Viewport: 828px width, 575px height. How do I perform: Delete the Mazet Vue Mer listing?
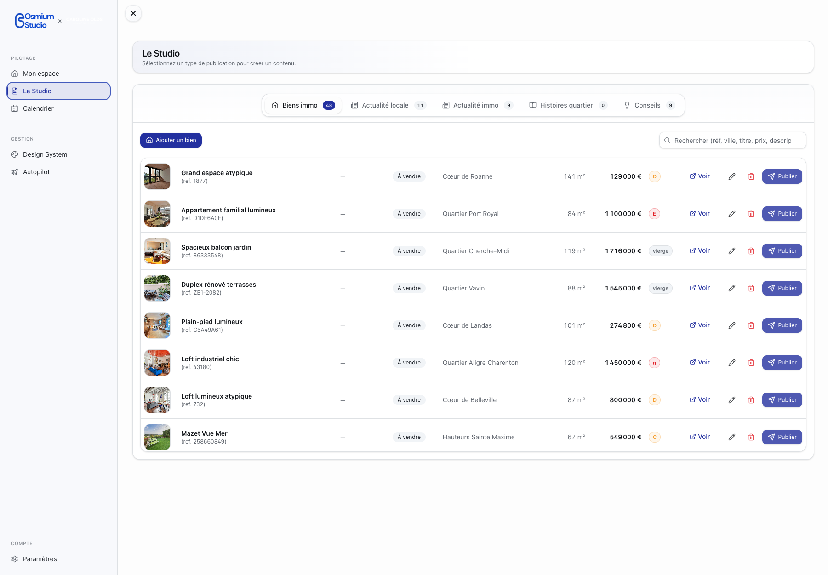751,437
